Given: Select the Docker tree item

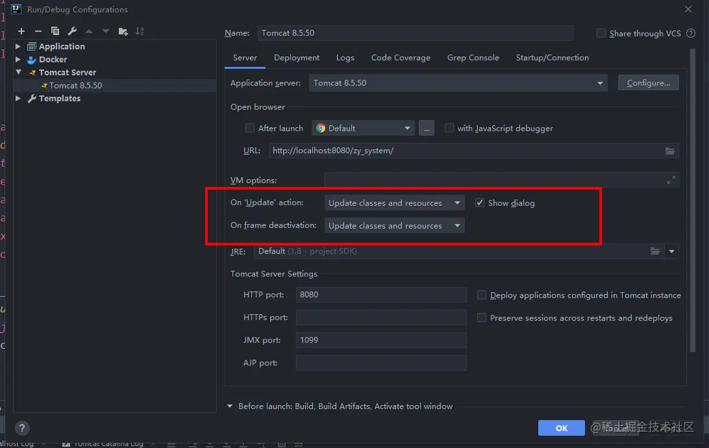Looking at the screenshot, I should click(53, 59).
